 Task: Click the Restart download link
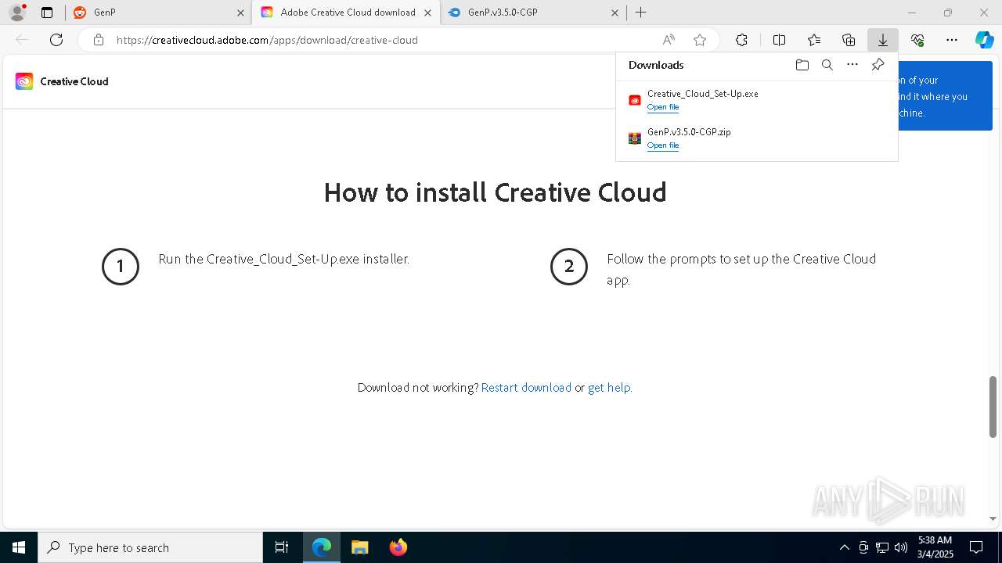pyautogui.click(x=526, y=387)
